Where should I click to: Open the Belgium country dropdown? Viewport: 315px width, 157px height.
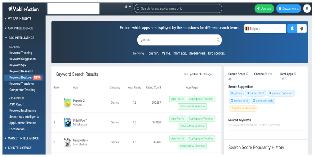tap(265, 29)
